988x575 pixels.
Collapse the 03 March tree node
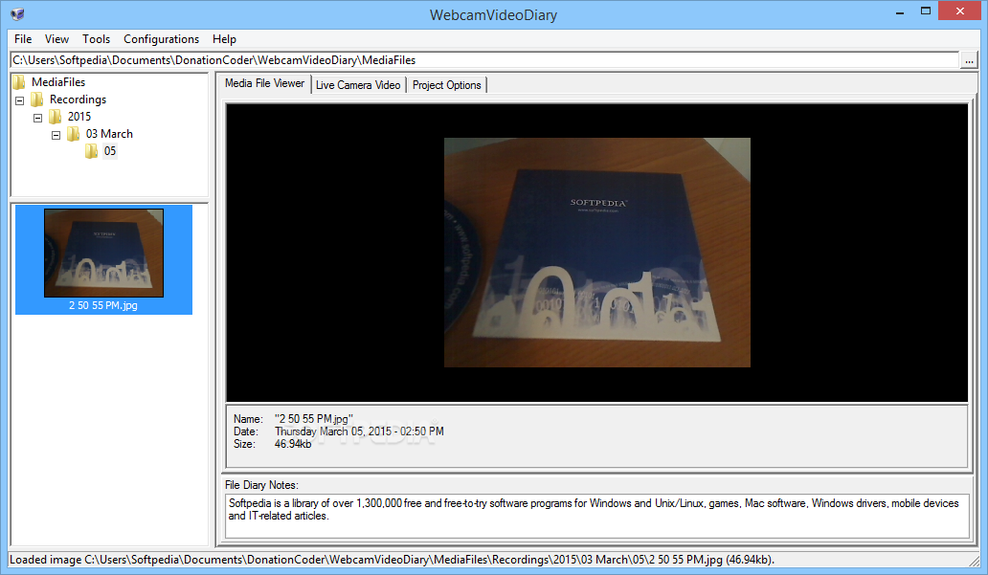pos(56,135)
